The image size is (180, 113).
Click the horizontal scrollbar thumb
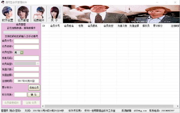[109, 106]
